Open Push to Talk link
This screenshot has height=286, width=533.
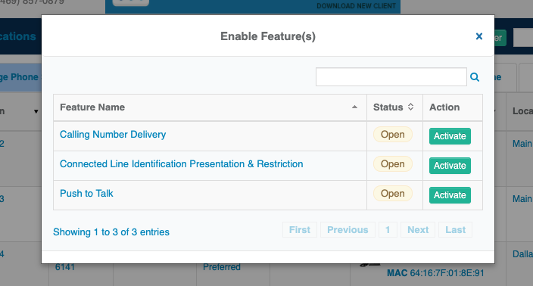pyautogui.click(x=86, y=194)
